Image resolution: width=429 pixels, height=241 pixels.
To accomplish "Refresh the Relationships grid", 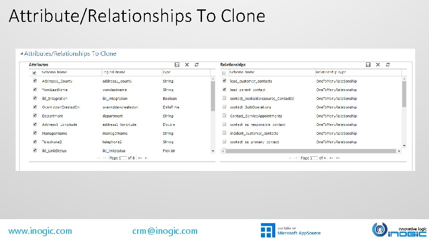I will coord(388,65).
